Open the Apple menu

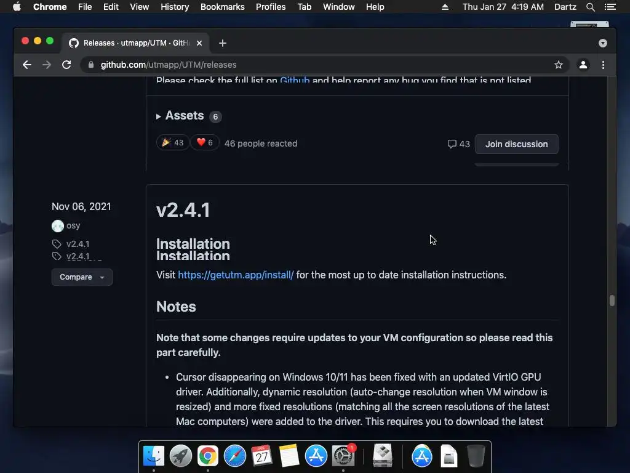(17, 7)
